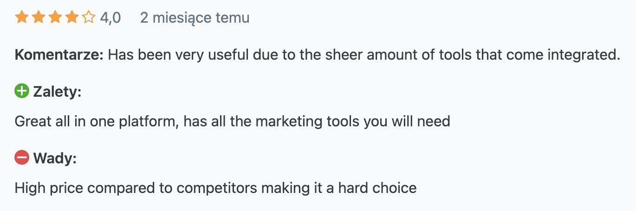
Task: Click the Zalety heading
Action: [57, 92]
